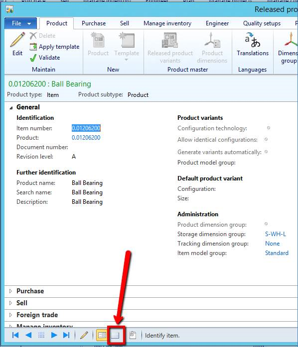This screenshot has width=298, height=347.
Task: Open the Standard item model group link
Action: 277,253
